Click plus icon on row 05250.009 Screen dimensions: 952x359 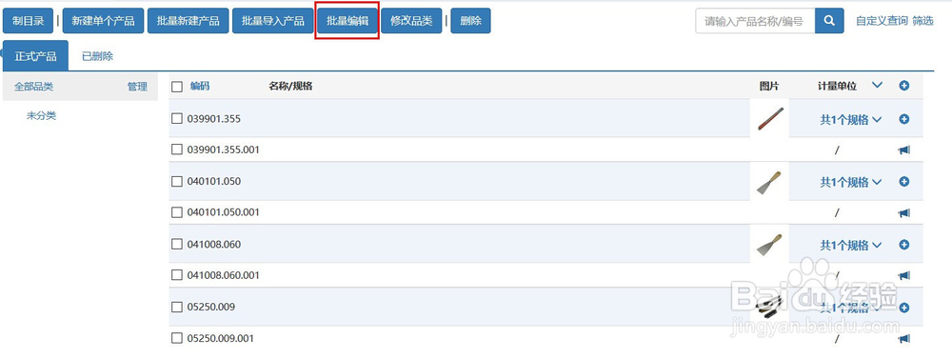[904, 308]
